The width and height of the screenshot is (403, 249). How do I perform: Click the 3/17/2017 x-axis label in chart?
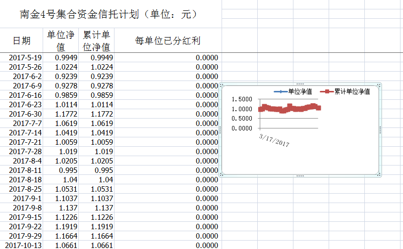pyautogui.click(x=274, y=140)
